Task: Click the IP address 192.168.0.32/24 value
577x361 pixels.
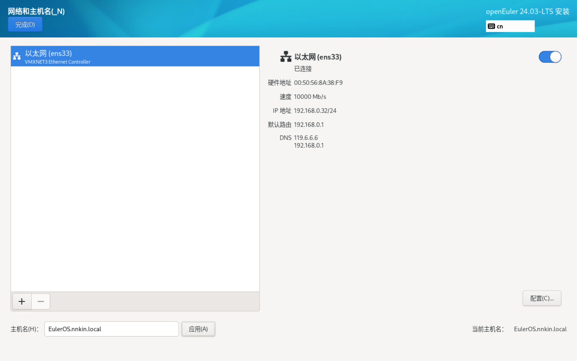Action: coord(315,111)
